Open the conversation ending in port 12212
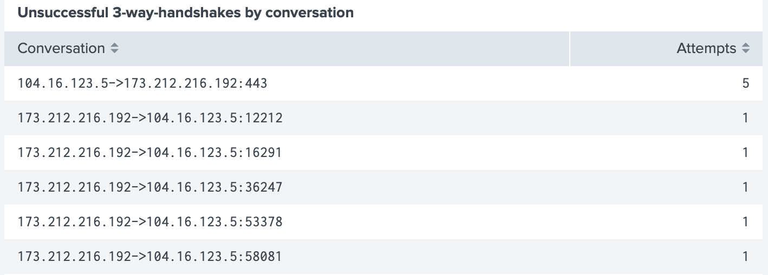768x275 pixels. click(150, 118)
